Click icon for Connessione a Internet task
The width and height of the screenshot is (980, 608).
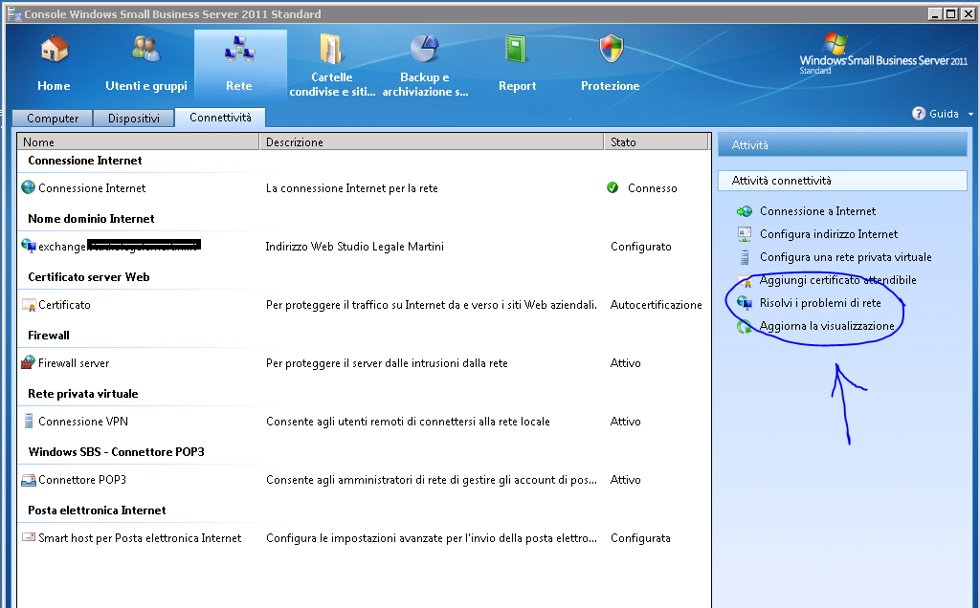pos(745,211)
